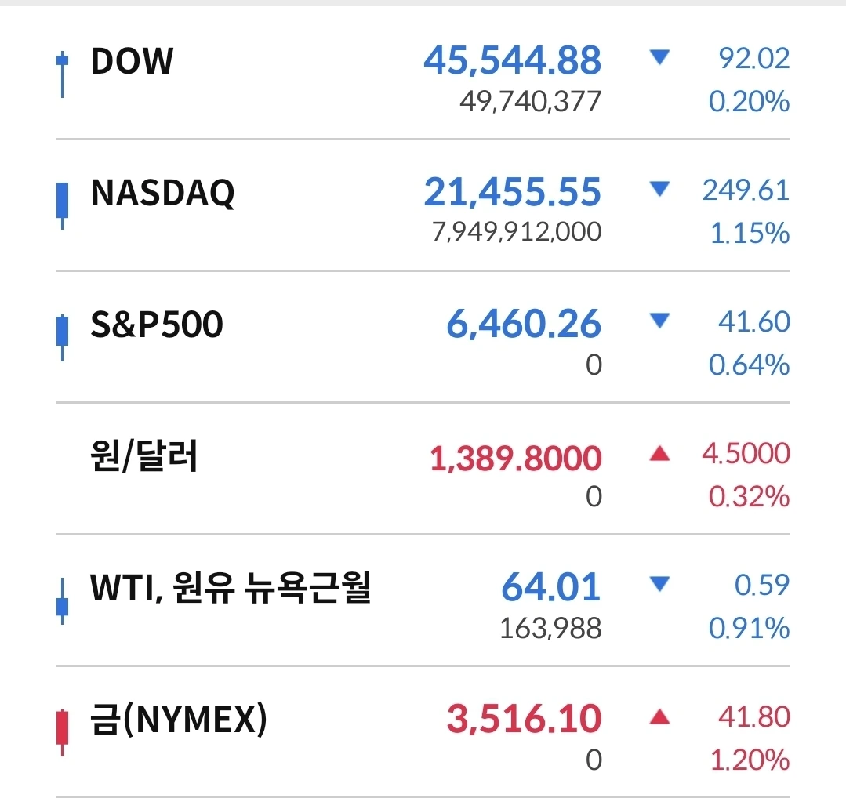Click the red up-arrow for 금(NYMEX)

(x=660, y=716)
